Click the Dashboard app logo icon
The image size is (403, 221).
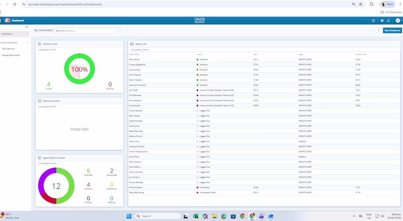pos(7,20)
